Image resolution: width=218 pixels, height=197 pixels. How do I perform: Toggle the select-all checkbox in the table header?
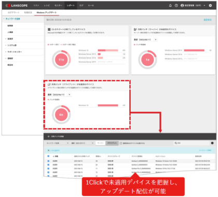pos(48,156)
